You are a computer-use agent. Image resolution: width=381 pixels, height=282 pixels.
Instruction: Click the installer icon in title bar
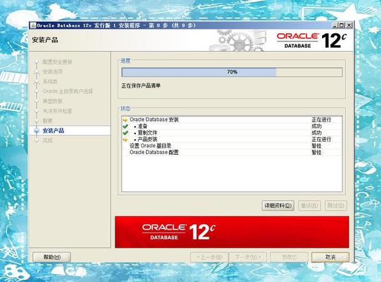[x=34, y=26]
